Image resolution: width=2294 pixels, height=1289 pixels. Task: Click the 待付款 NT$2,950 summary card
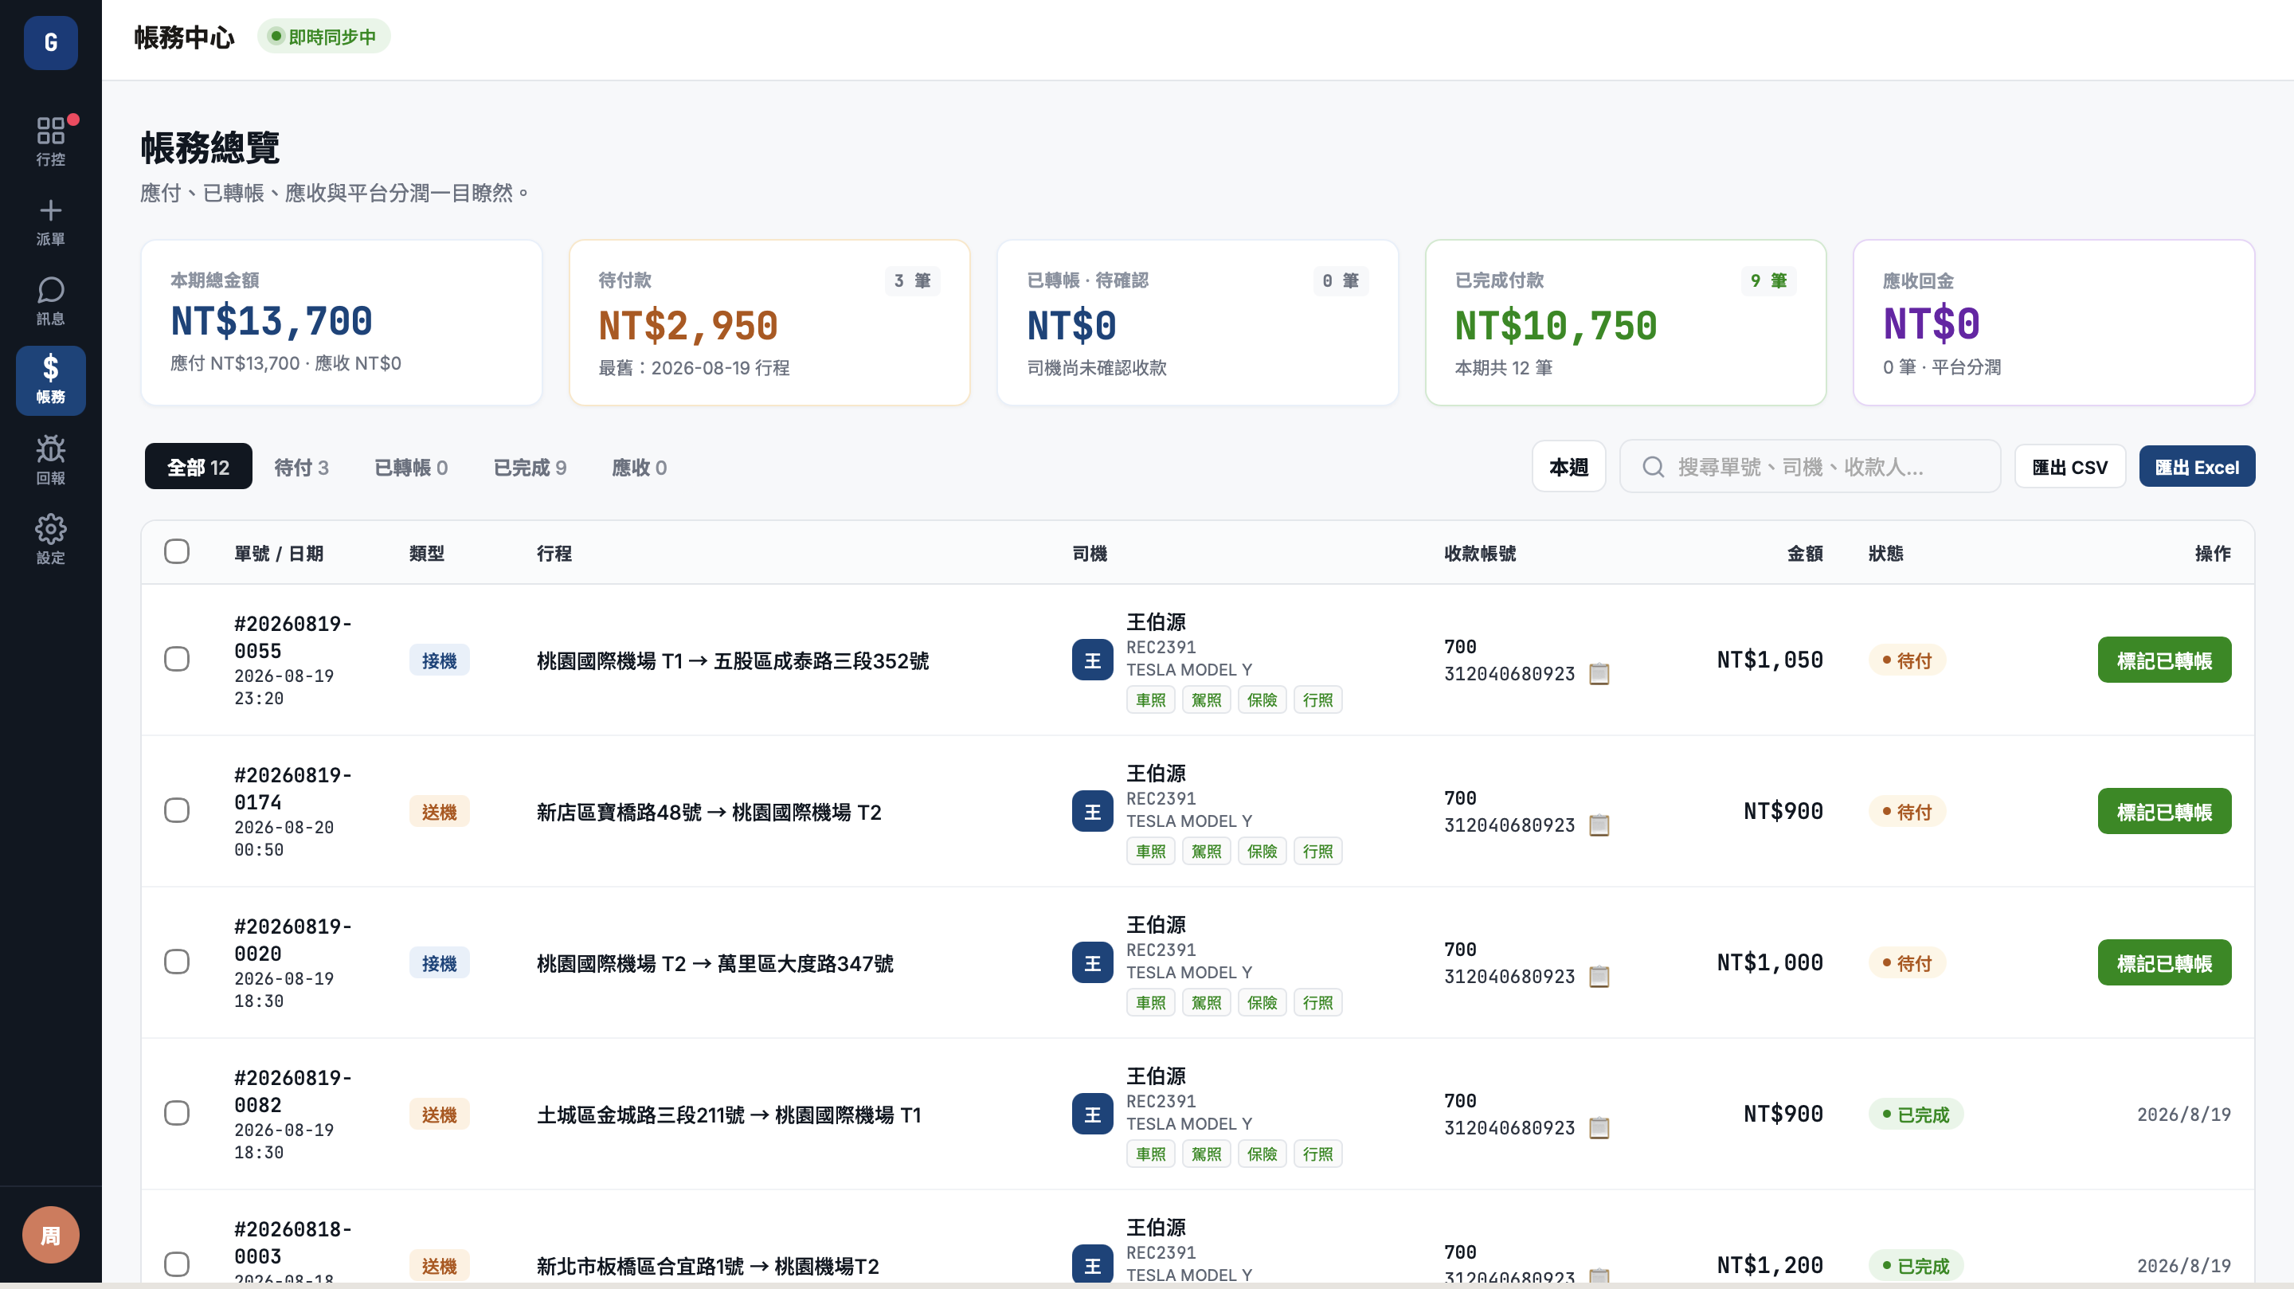[769, 323]
